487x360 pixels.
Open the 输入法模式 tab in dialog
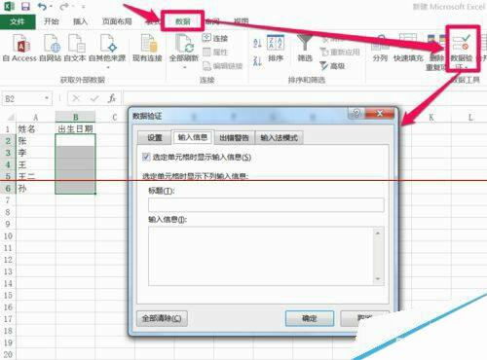tap(280, 138)
